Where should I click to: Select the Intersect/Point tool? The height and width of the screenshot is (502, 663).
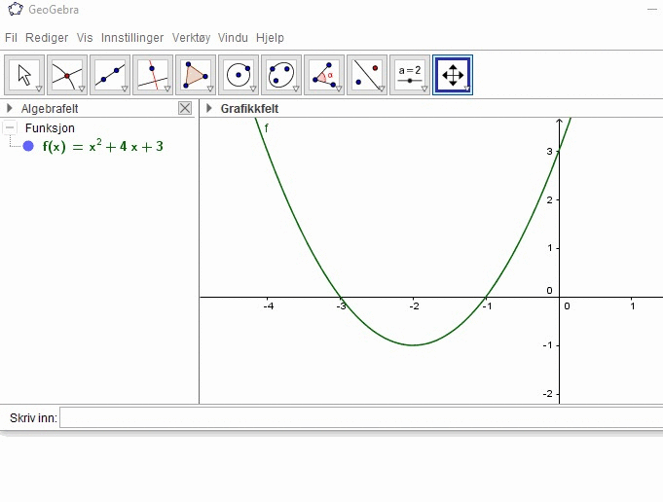click(67, 75)
